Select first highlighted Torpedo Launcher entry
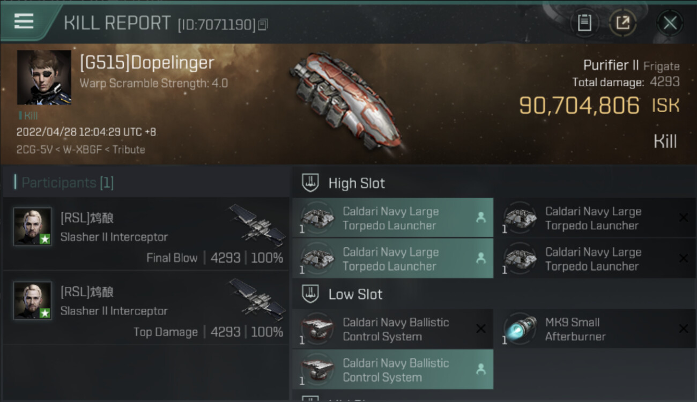 [392, 218]
